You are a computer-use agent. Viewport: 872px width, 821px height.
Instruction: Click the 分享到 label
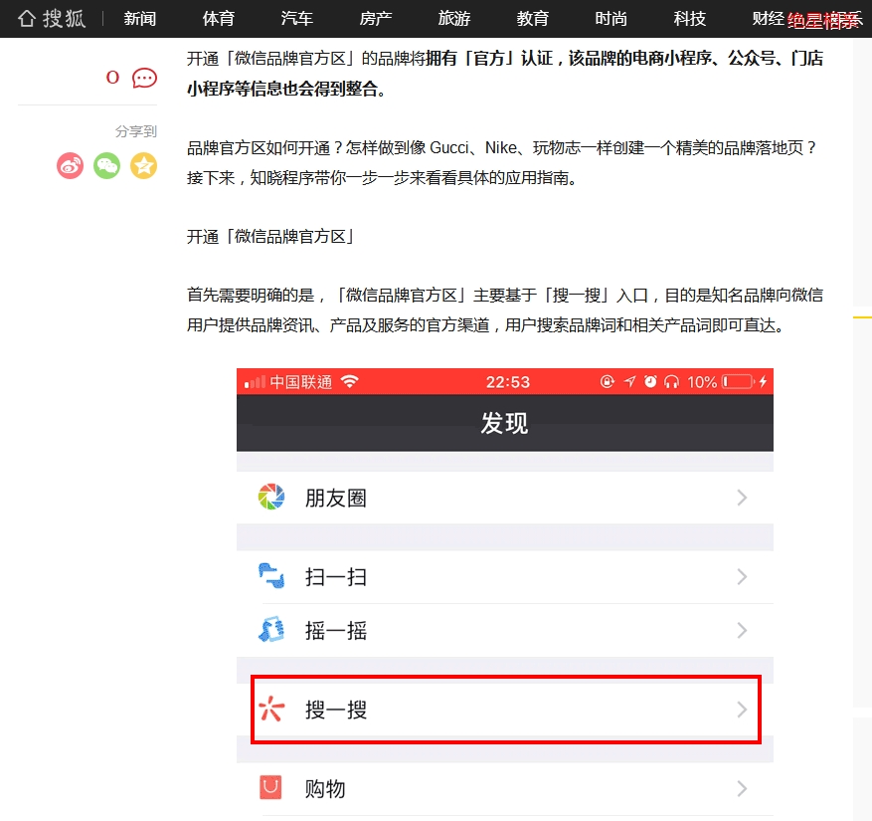click(x=136, y=131)
